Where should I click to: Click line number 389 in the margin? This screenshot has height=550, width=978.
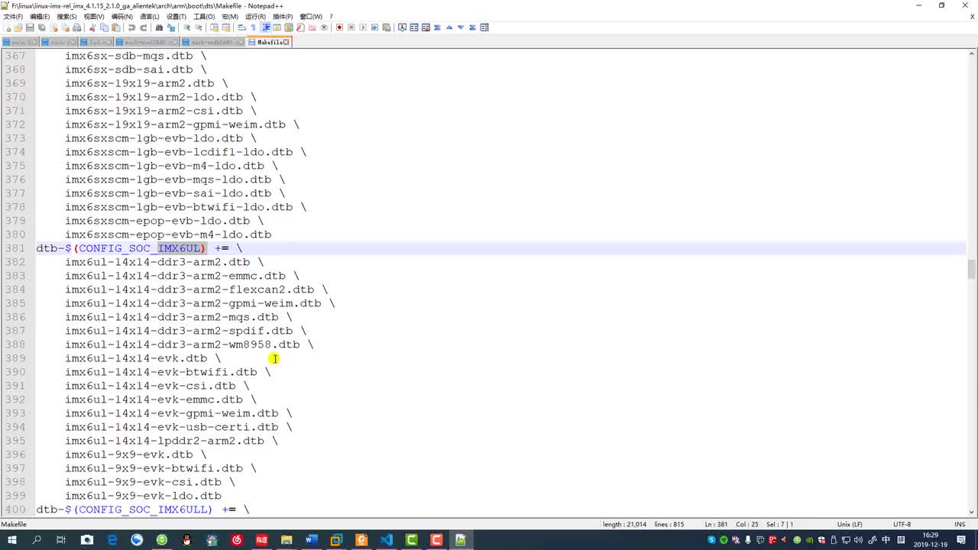pos(15,358)
